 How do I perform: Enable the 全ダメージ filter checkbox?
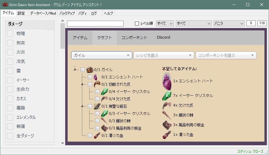coord(10,136)
